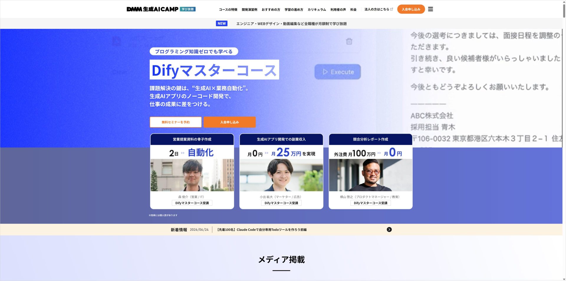This screenshot has height=281, width=566.
Task: Open 学習の進め方 in navigation
Action: pyautogui.click(x=294, y=9)
